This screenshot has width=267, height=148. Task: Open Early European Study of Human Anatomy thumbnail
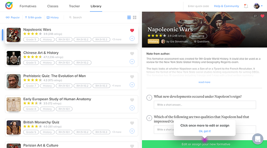pos(14,104)
